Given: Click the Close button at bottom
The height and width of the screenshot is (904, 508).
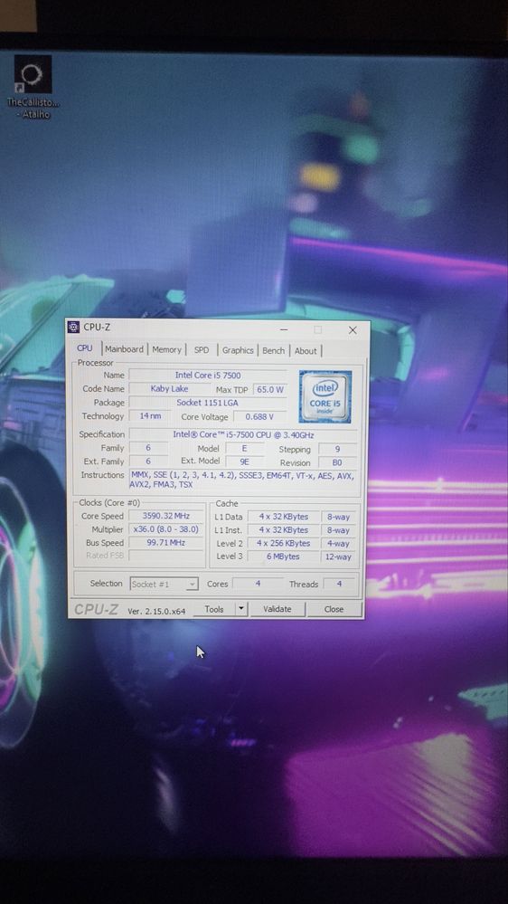Looking at the screenshot, I should 334,609.
